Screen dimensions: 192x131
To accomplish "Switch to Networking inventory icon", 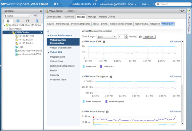I will click(x=37, y=21).
